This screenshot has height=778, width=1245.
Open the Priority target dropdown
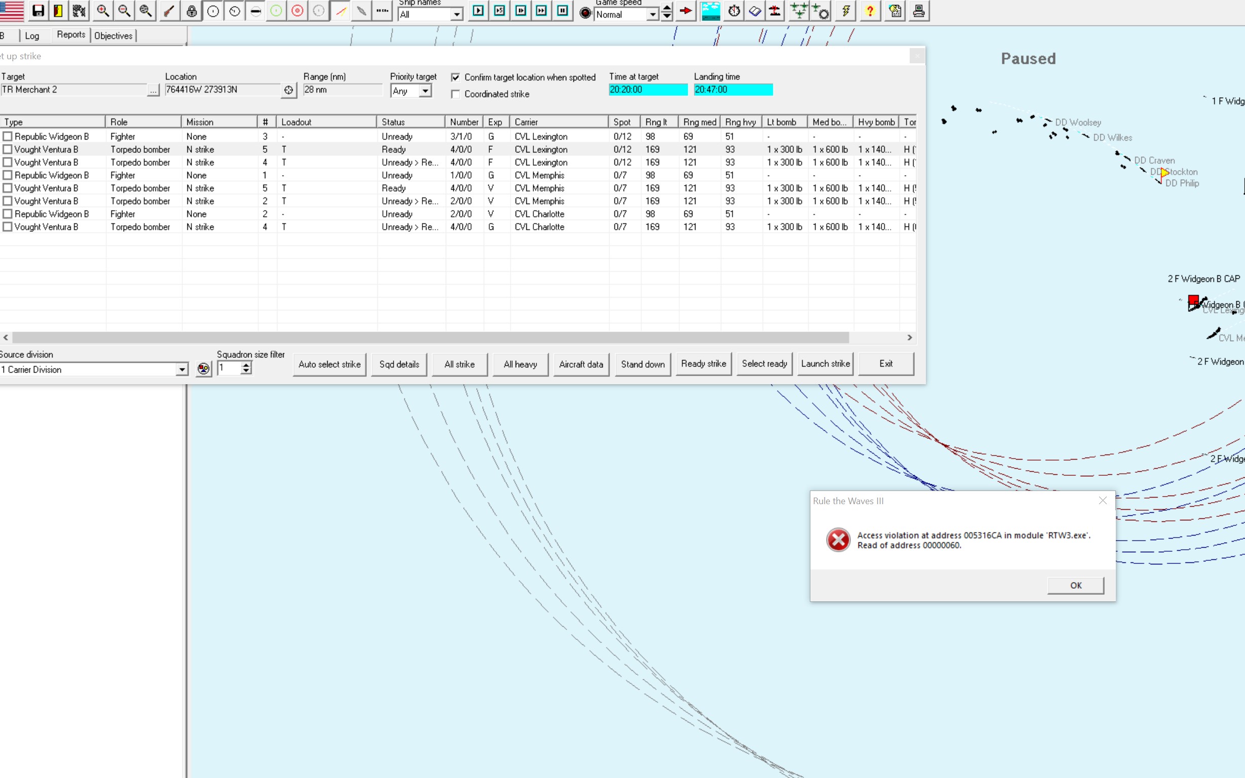pyautogui.click(x=425, y=91)
